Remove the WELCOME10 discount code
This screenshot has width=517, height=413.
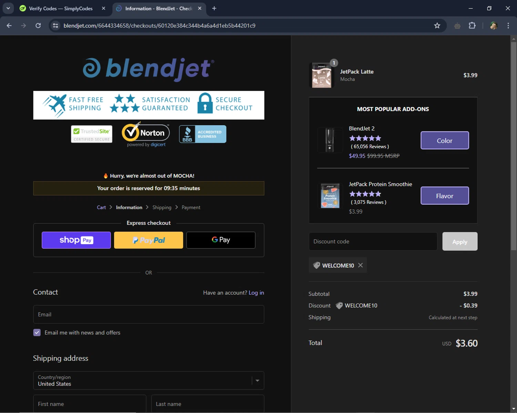(x=361, y=265)
